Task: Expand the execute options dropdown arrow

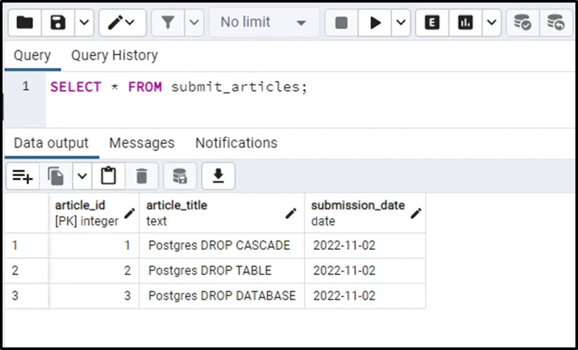Action: click(401, 23)
